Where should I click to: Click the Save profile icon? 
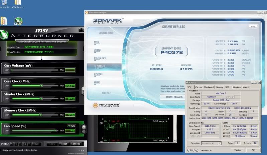[x=36, y=144]
